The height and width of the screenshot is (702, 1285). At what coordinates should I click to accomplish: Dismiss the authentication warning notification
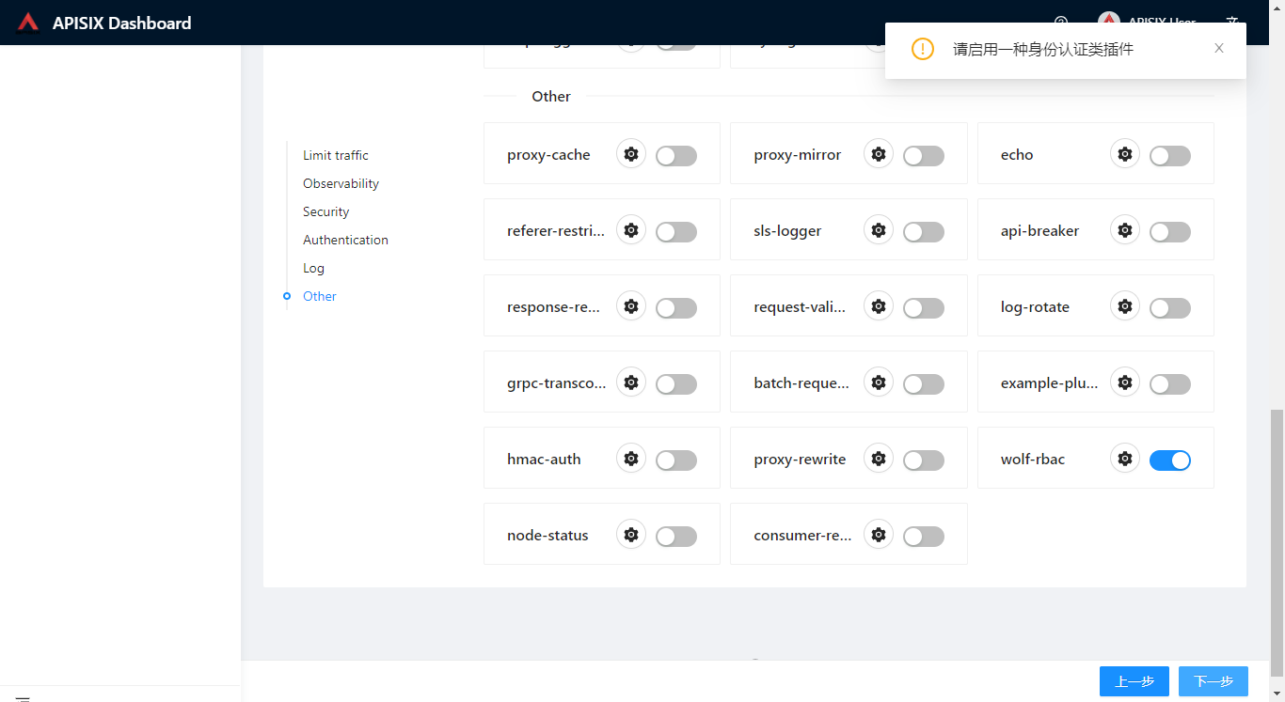(1218, 48)
